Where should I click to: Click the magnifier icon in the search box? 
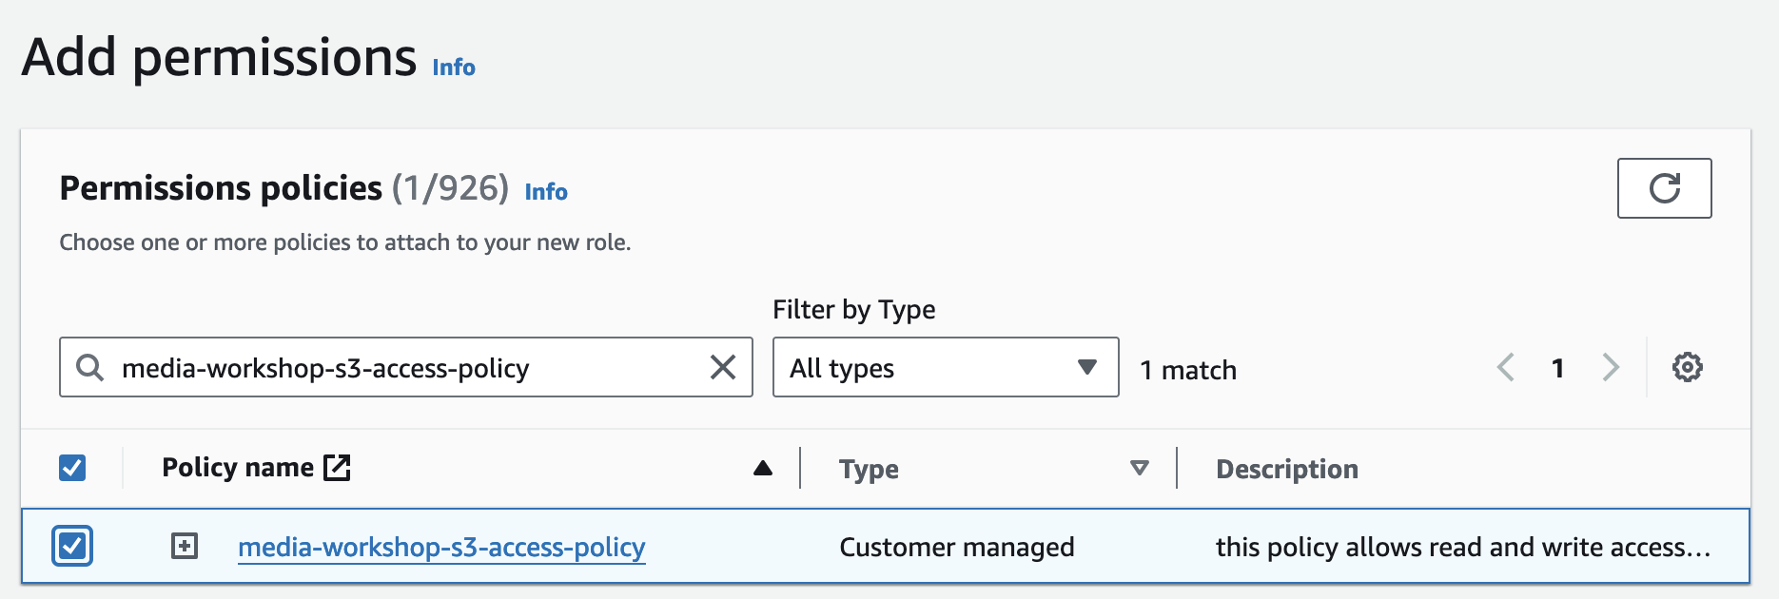pos(89,367)
